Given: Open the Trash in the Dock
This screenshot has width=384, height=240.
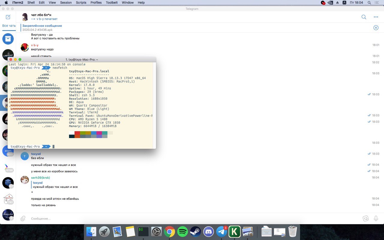Looking at the screenshot, I should [x=292, y=232].
